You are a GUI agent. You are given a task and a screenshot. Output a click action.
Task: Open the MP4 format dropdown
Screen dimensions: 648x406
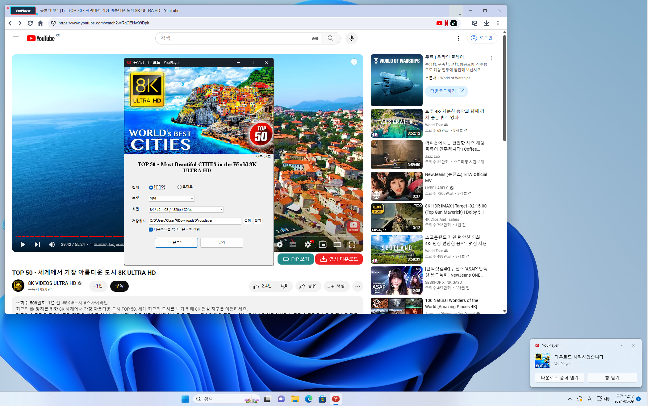(172, 199)
